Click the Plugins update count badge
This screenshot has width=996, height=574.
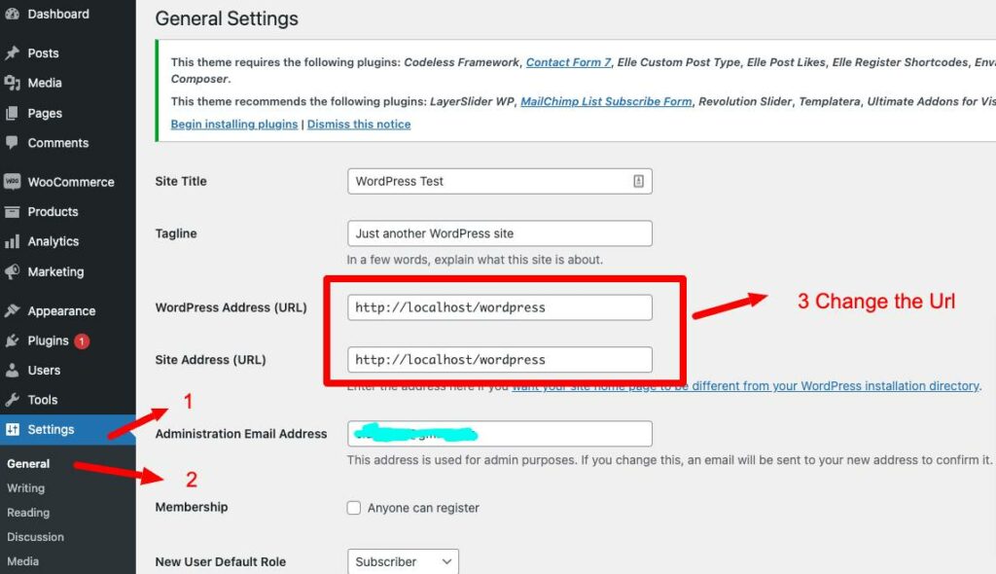[x=82, y=341]
